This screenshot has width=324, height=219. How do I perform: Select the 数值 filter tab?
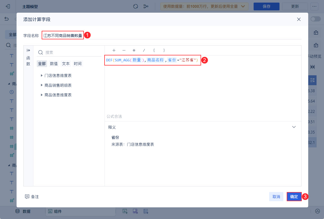[x=54, y=63]
